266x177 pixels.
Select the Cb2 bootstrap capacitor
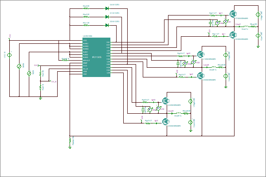click(x=178, y=64)
